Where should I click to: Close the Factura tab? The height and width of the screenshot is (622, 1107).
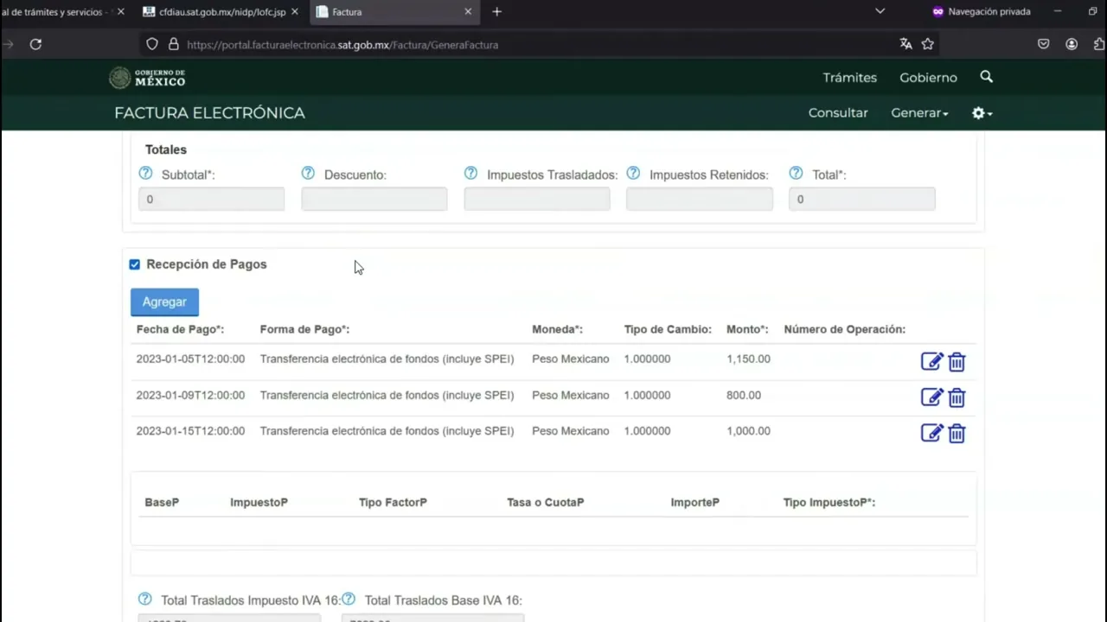pos(468,12)
